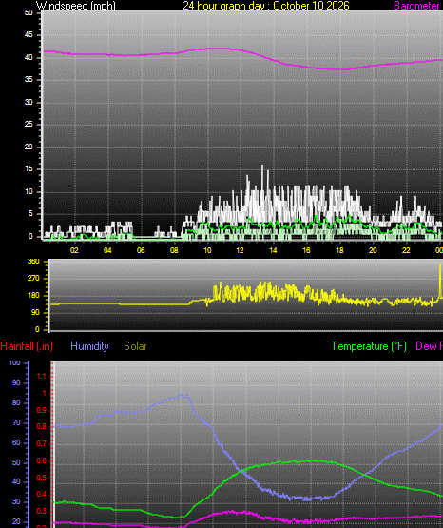Click the "0.5" tick on the red rainfall axis
Viewport: 443px width, 528px height.
[x=41, y=478]
